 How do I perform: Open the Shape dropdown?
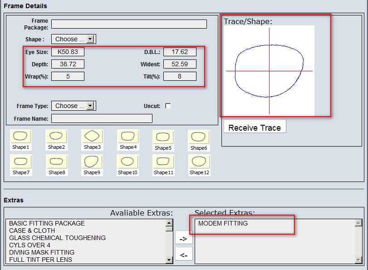(x=74, y=39)
